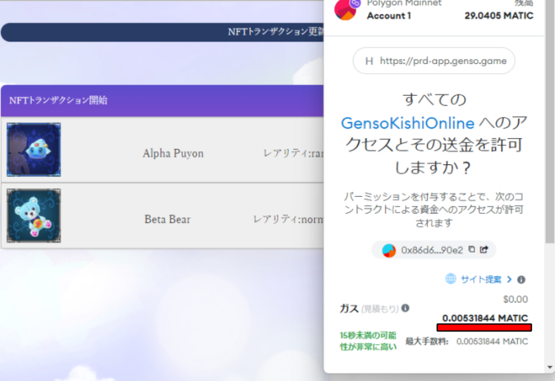Click the NFTトランザクション更新 button
The image size is (555, 381).
tap(162, 32)
